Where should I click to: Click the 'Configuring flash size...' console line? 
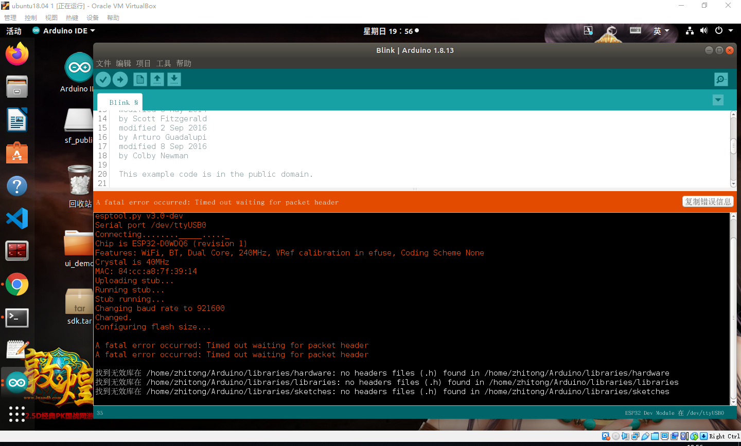point(153,327)
